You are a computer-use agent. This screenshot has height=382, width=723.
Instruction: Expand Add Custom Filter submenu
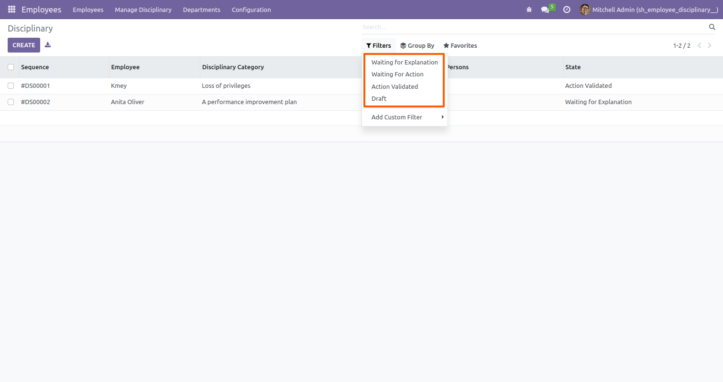click(x=405, y=117)
